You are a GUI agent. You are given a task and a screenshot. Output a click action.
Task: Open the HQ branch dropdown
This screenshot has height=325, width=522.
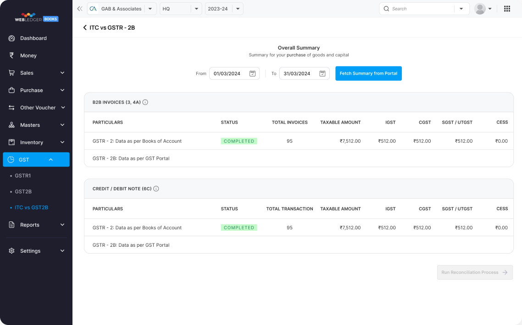pos(196,8)
